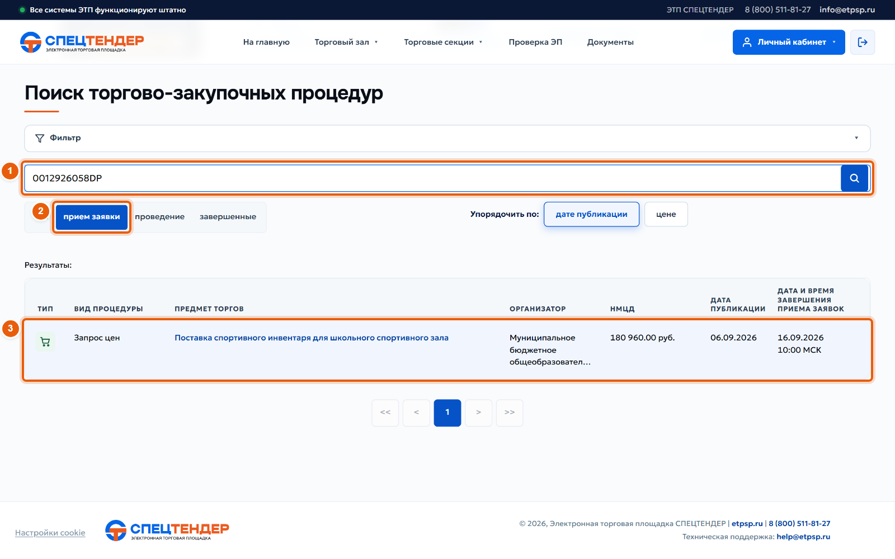Click the funnel Filter icon
895x559 pixels.
[x=40, y=138]
